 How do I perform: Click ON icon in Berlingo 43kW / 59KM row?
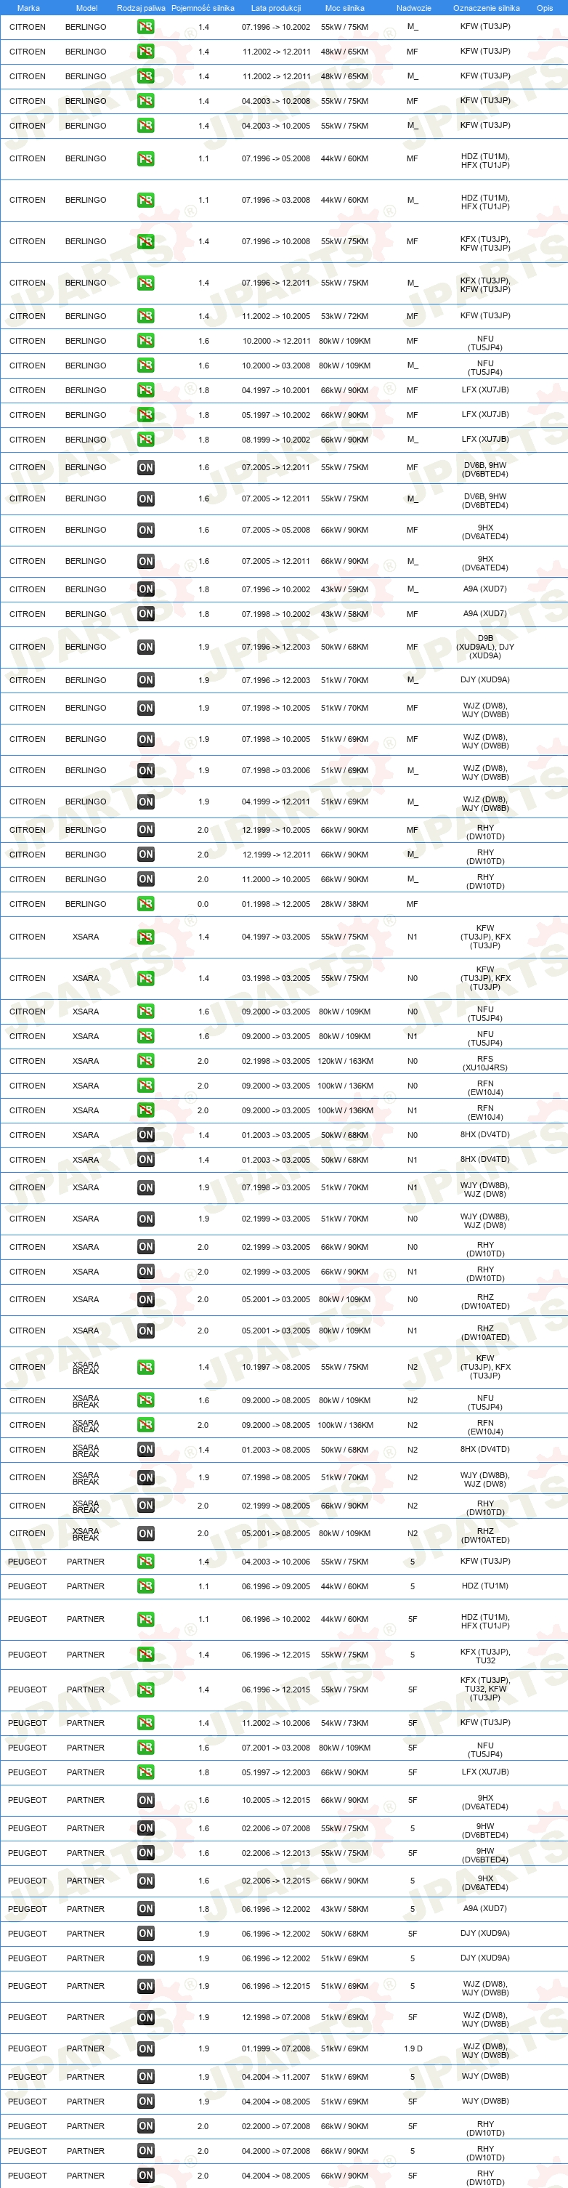pyautogui.click(x=146, y=589)
